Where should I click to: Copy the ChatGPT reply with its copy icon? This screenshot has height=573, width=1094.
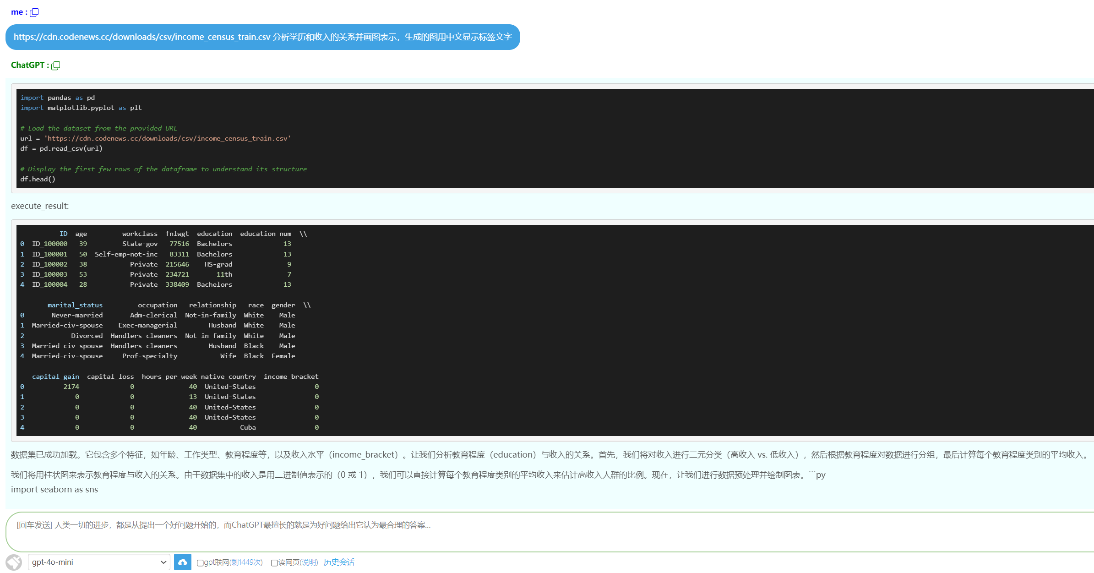pos(56,65)
